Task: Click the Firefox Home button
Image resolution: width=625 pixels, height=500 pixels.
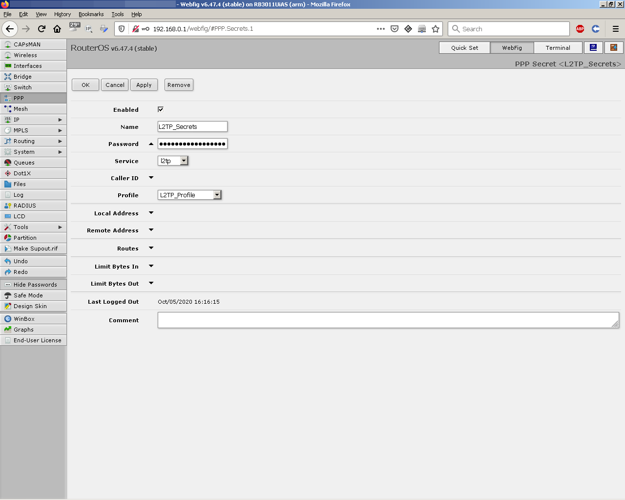Action: coord(57,29)
